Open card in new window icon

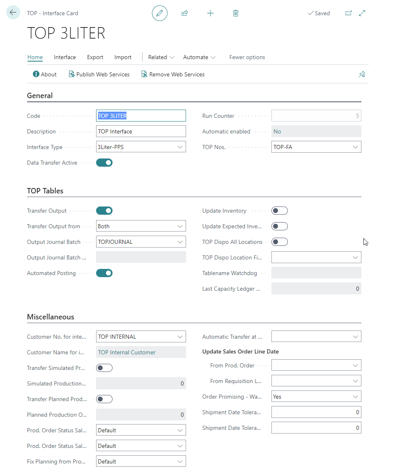(x=348, y=13)
